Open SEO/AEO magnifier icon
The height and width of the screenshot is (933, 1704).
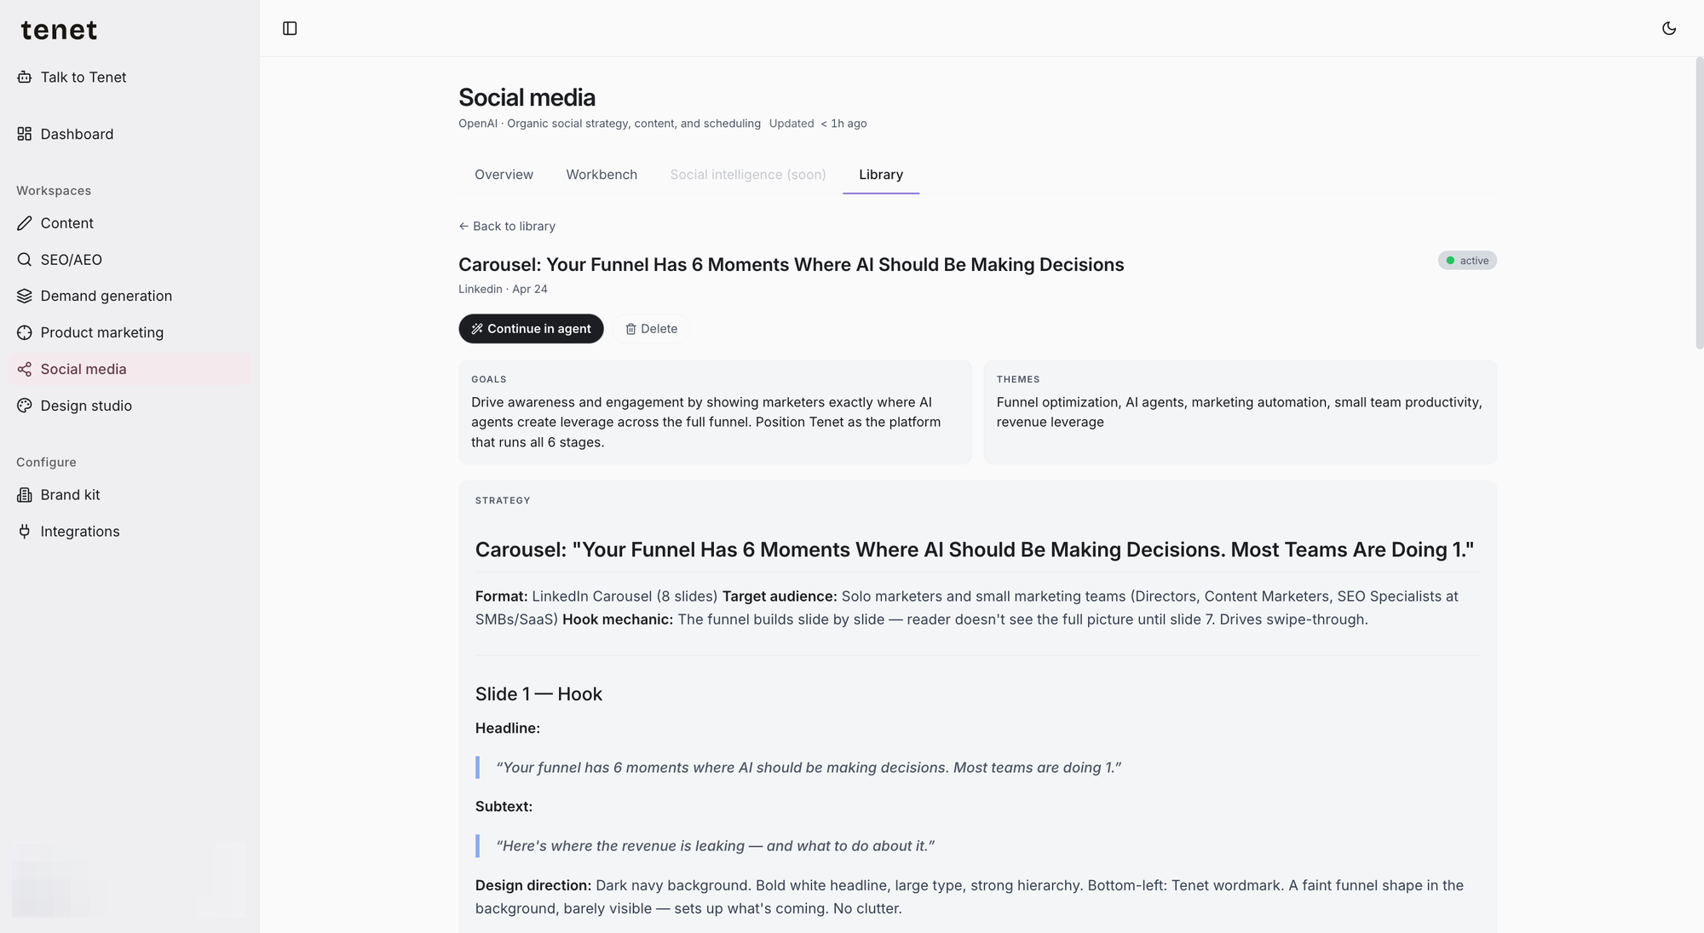point(25,260)
